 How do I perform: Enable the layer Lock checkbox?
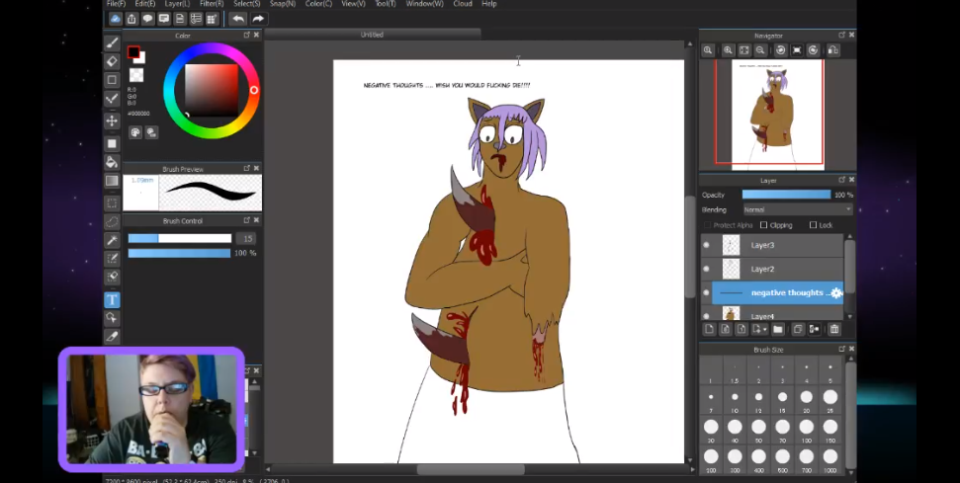(x=813, y=225)
